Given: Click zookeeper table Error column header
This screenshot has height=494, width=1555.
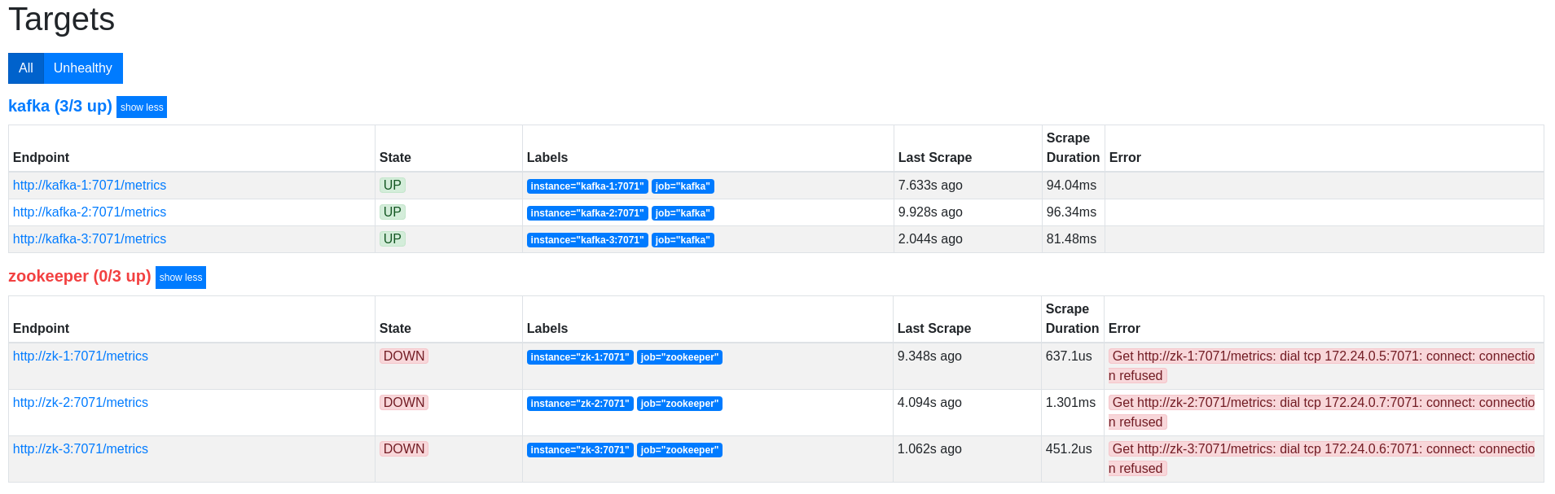Looking at the screenshot, I should click(1124, 329).
